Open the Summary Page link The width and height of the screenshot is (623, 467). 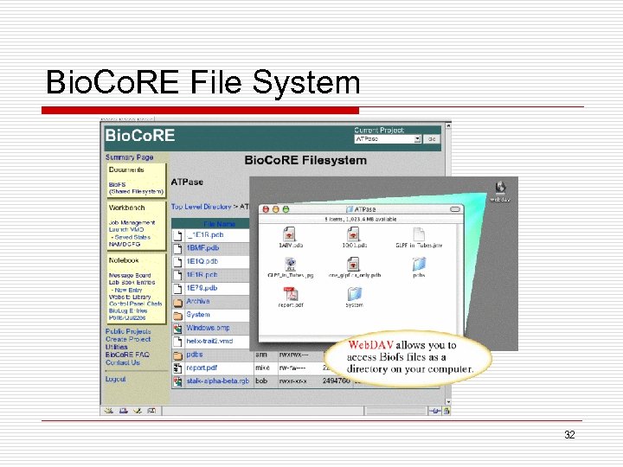click(x=129, y=157)
